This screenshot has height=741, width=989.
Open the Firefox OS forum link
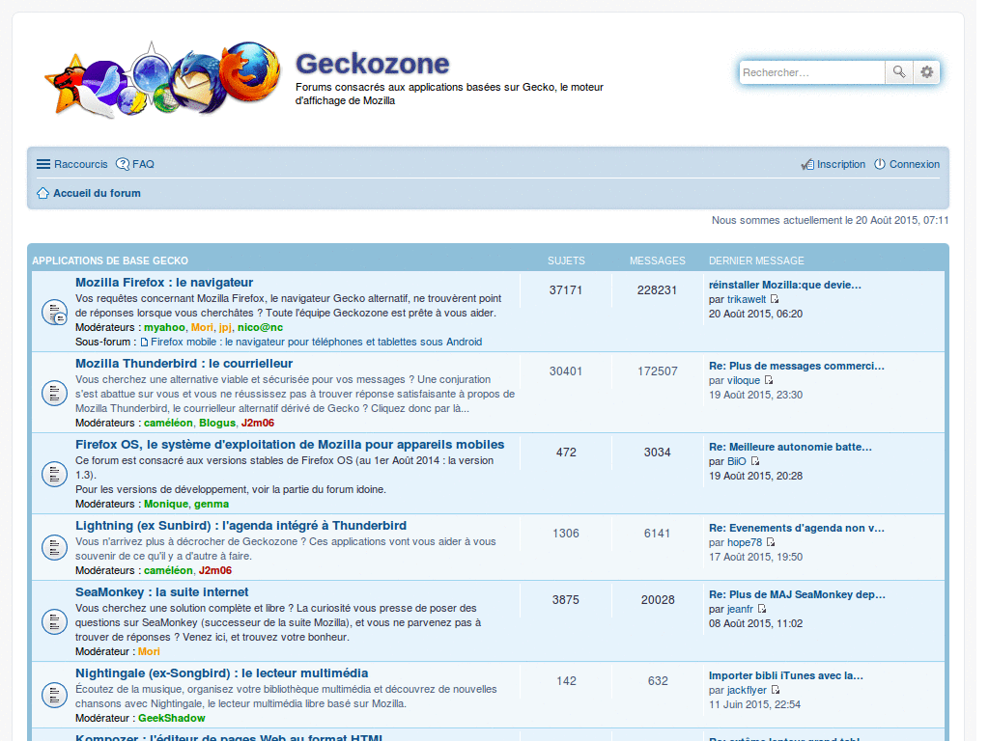[290, 444]
